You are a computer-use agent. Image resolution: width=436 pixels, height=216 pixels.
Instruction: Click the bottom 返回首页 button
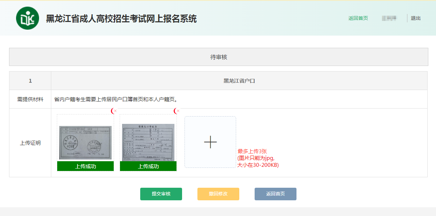point(276,194)
